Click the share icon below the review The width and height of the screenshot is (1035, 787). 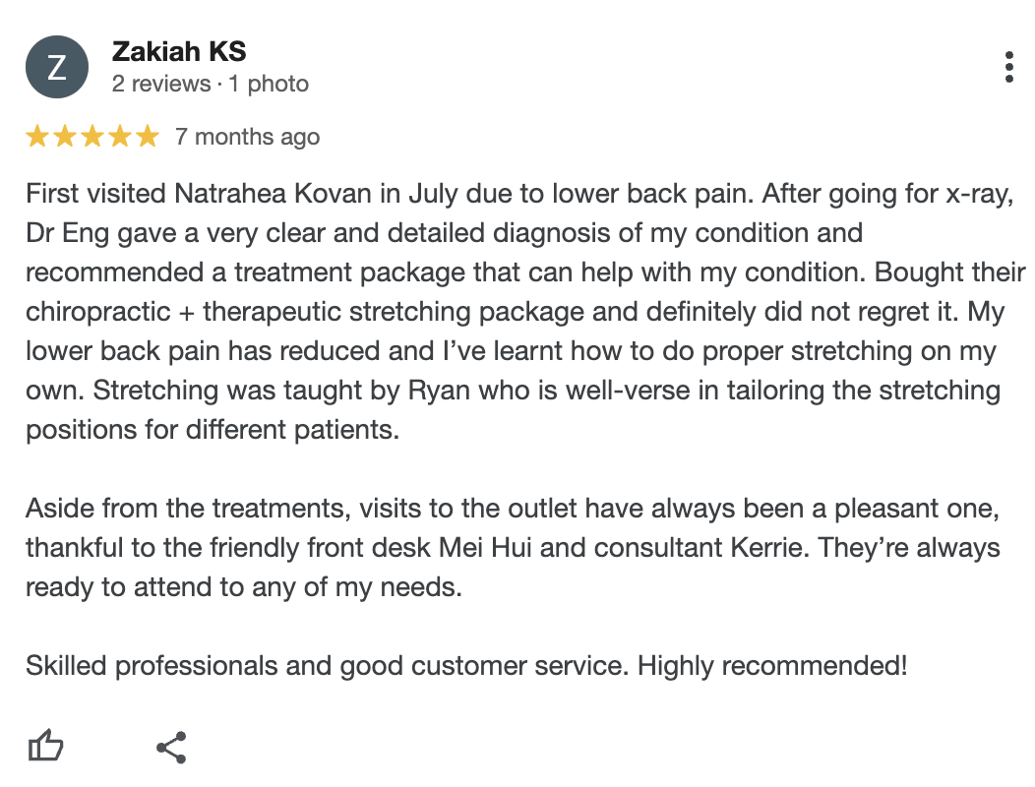point(172,745)
